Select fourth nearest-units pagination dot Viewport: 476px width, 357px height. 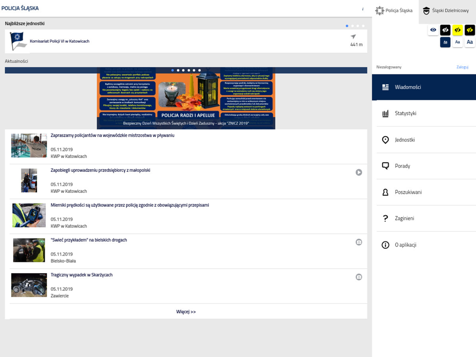pyautogui.click(x=363, y=26)
